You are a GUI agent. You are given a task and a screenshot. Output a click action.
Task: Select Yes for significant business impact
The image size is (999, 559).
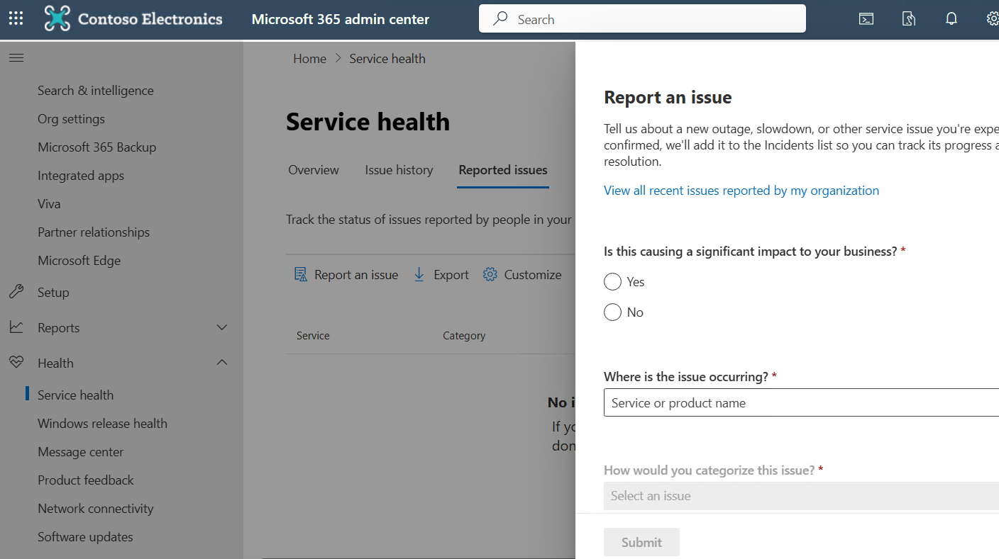(x=612, y=282)
